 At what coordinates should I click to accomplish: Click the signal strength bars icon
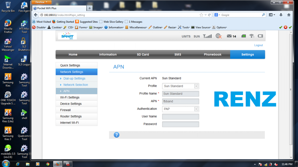207,36
